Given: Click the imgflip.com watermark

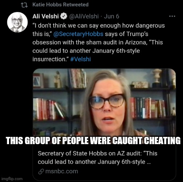Looking at the screenshot, I should pyautogui.click(x=12, y=179).
